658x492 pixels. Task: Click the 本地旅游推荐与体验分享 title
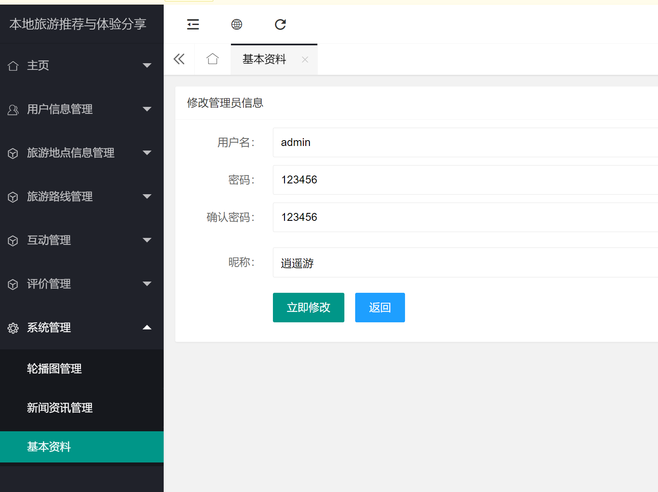tap(78, 24)
